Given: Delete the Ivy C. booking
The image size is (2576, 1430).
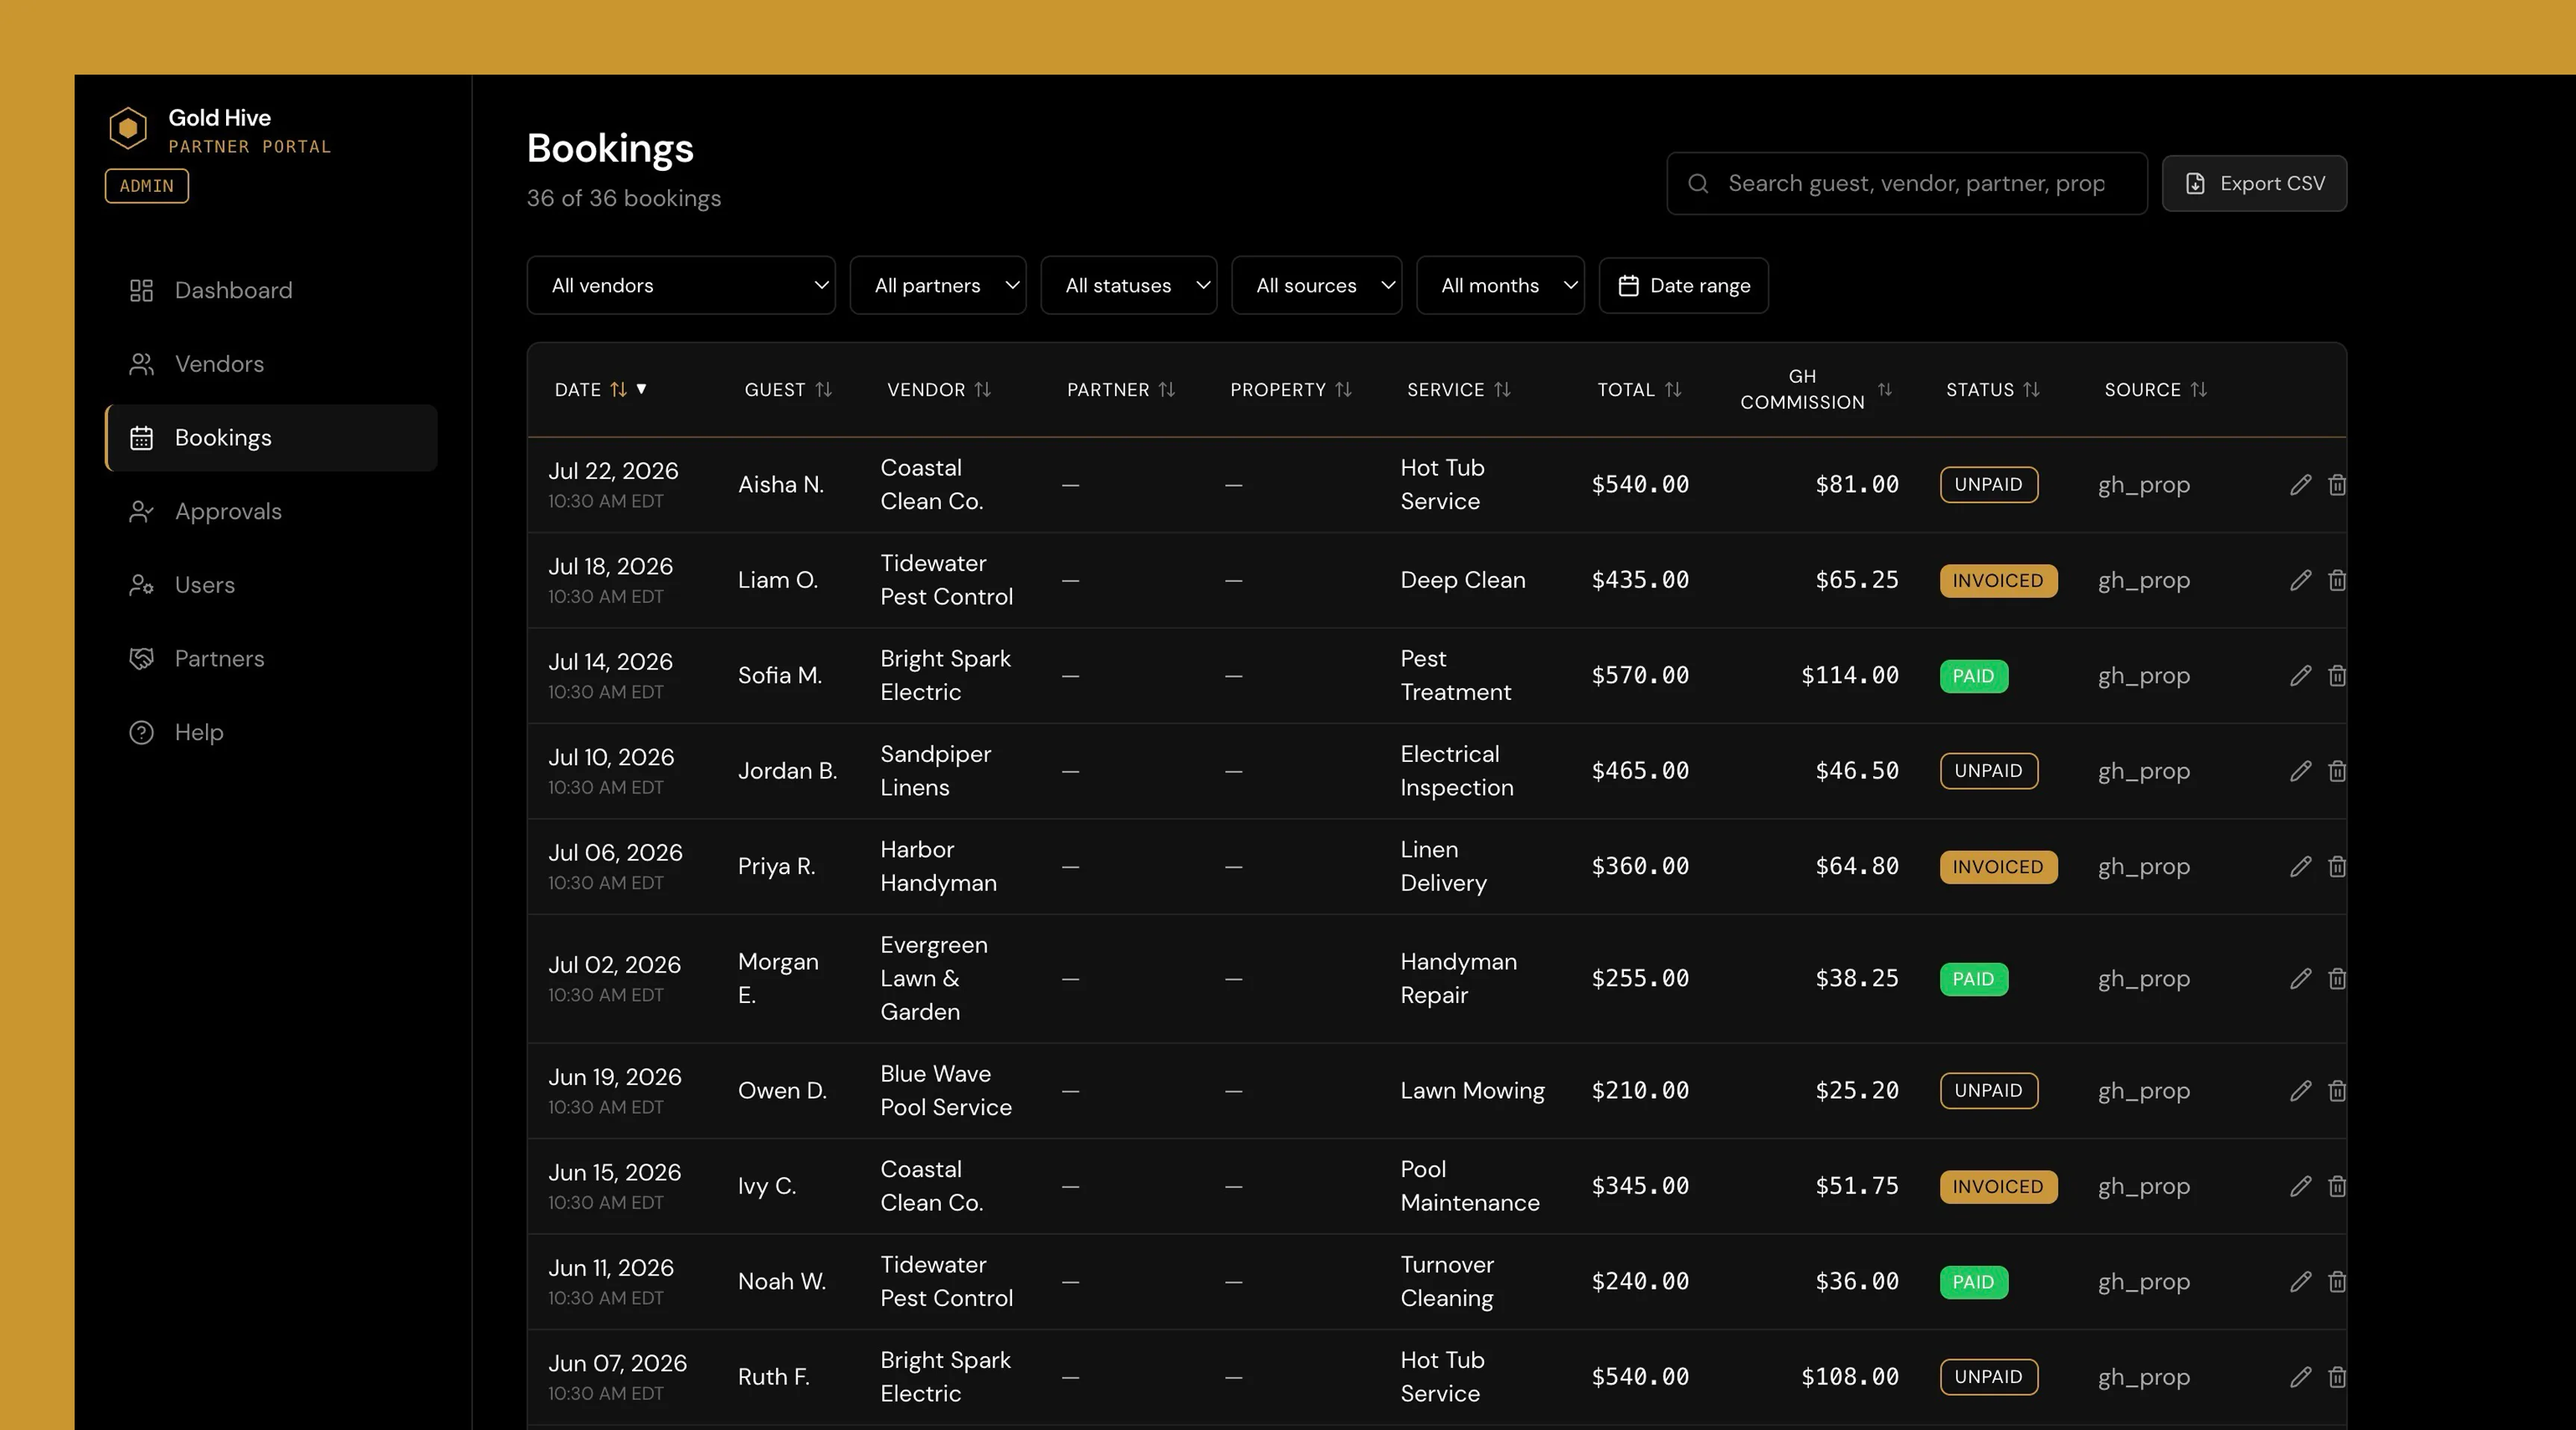Looking at the screenshot, I should tap(2336, 1186).
